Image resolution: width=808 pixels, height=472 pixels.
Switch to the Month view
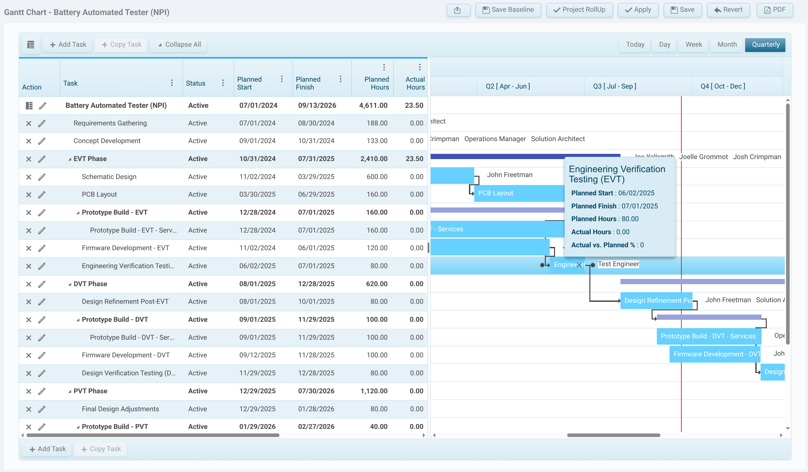point(727,45)
